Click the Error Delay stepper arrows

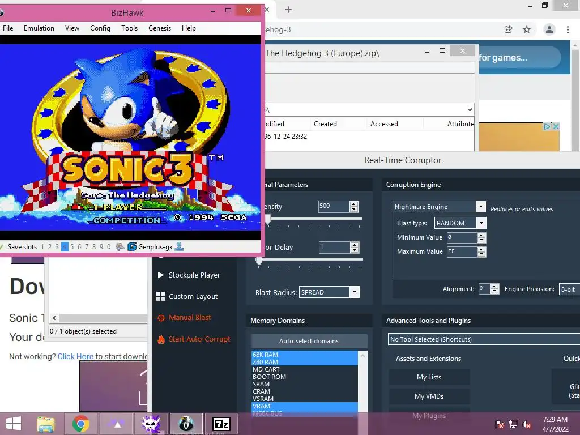[x=355, y=247]
